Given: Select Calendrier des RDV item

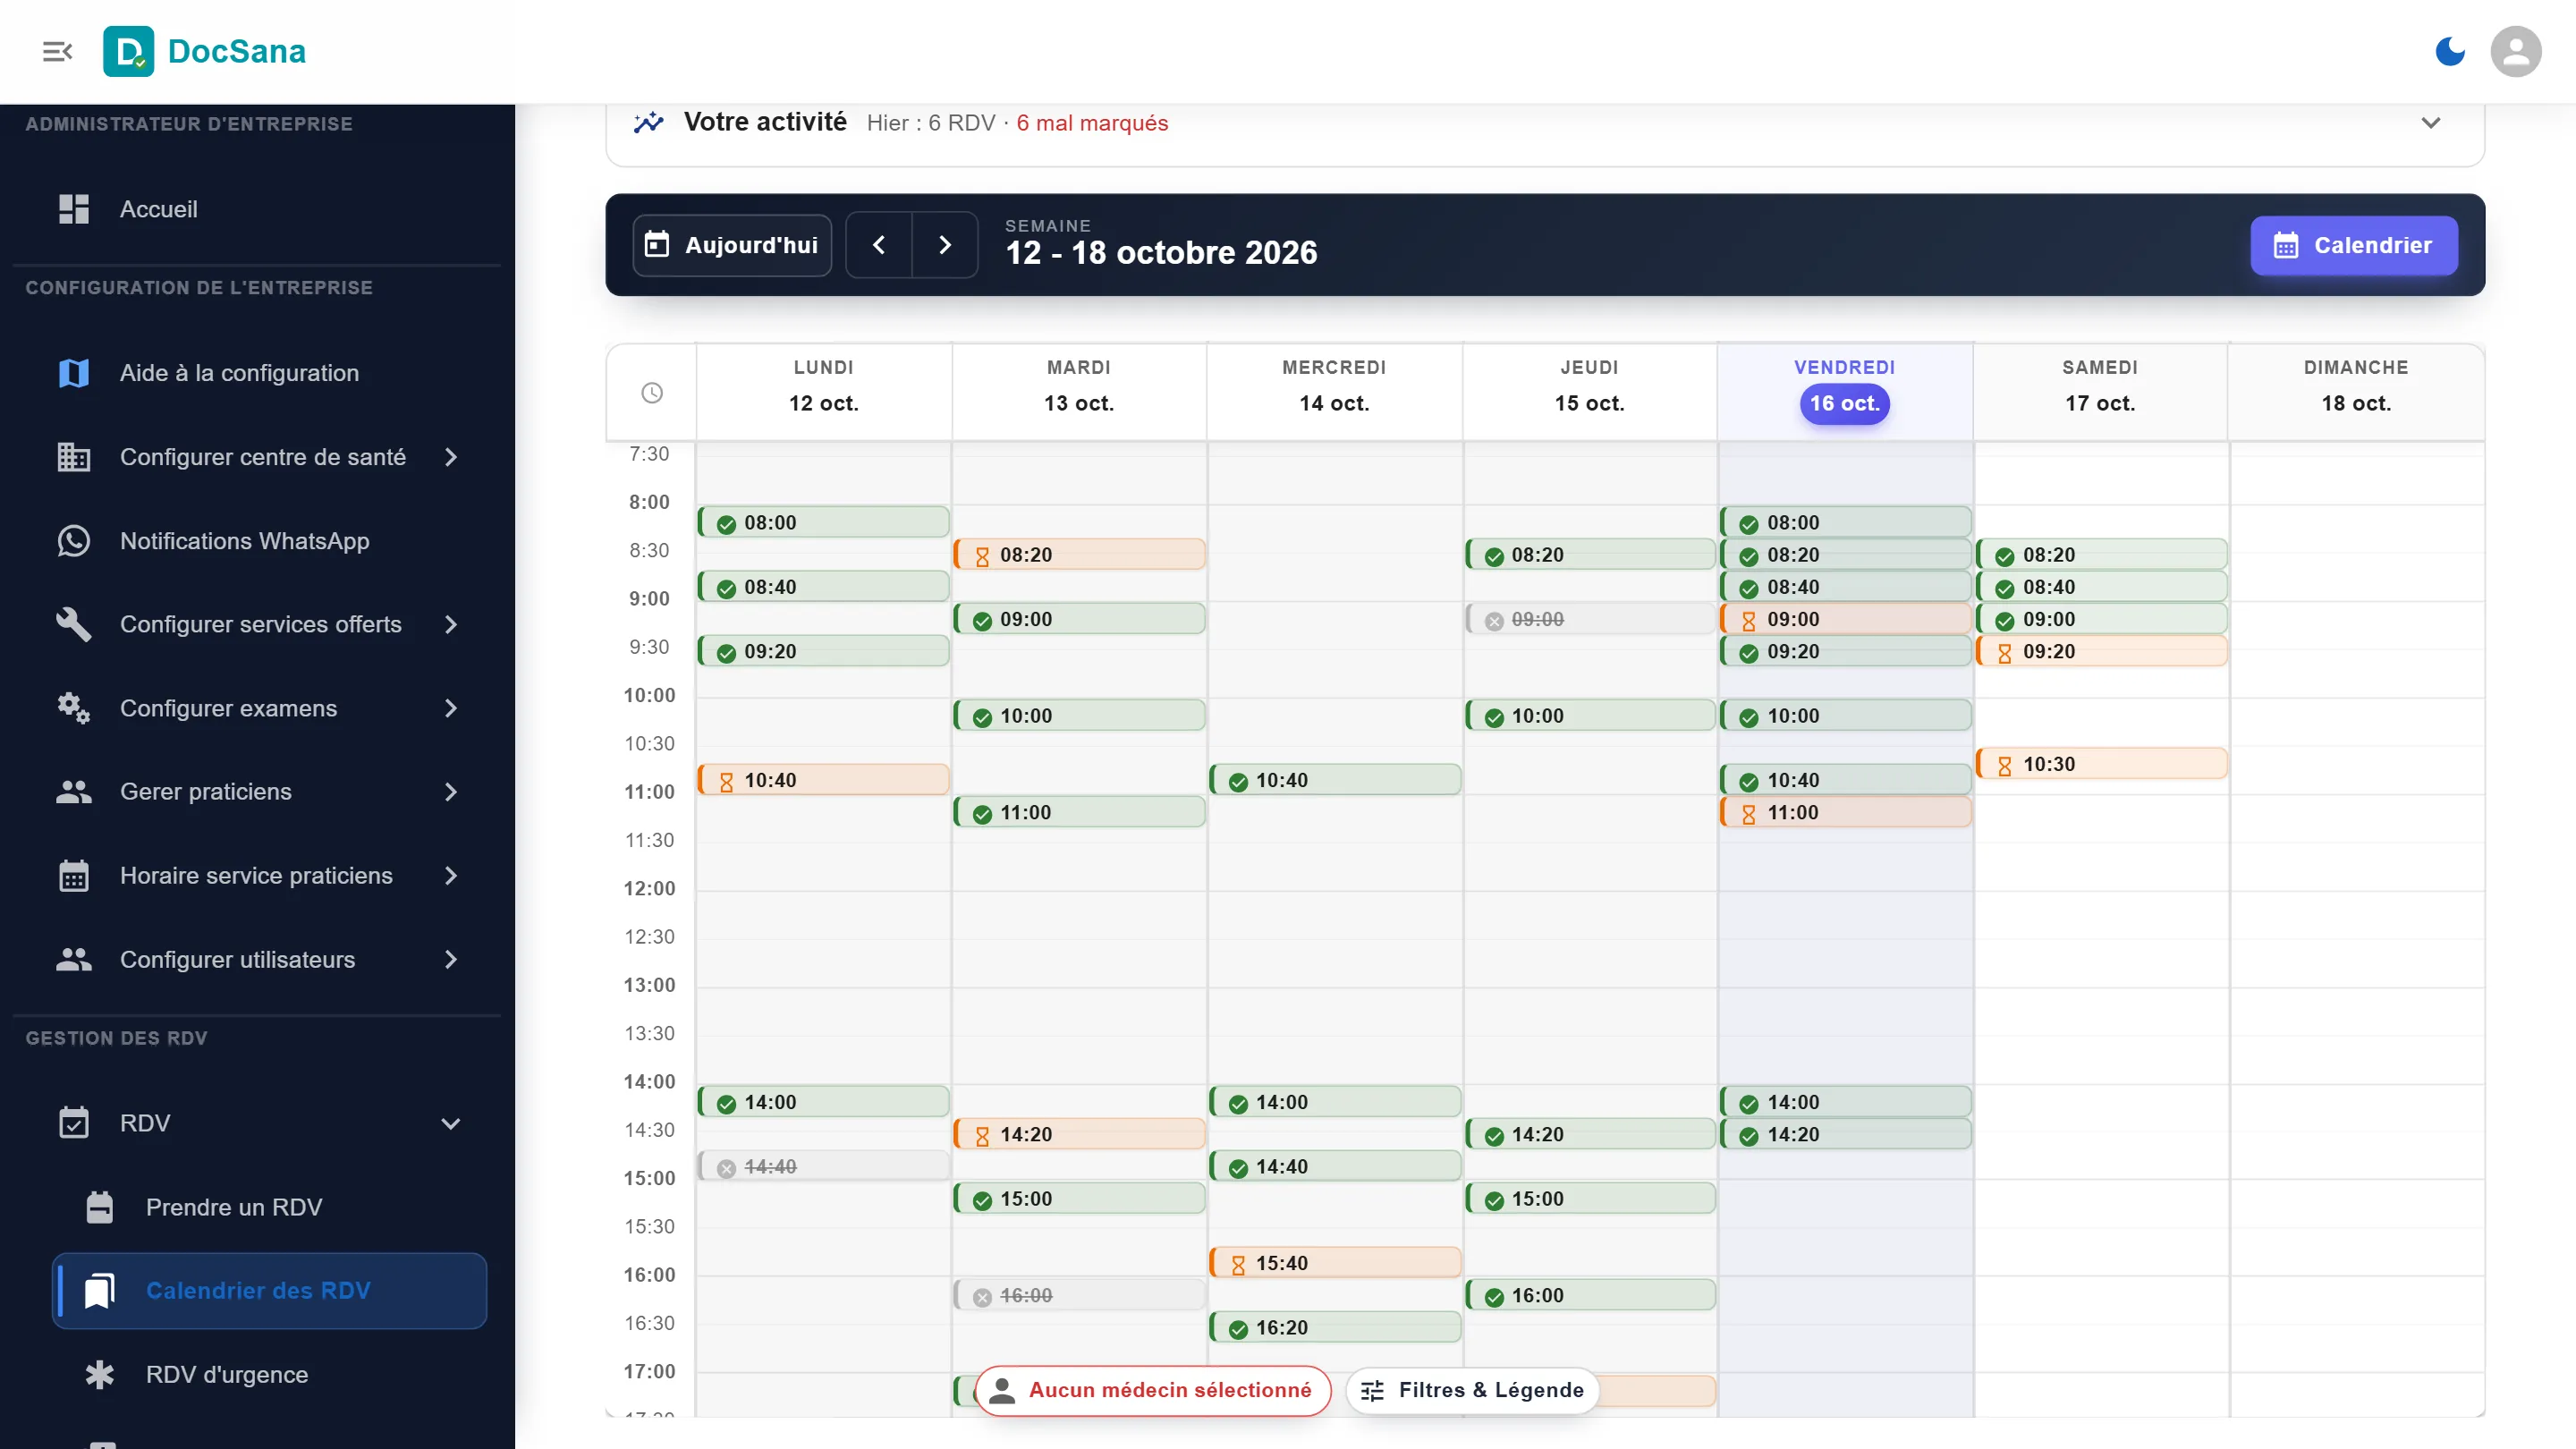Looking at the screenshot, I should (270, 1291).
